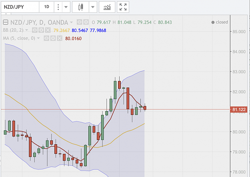250x177 pixels.
Task: Open the NZD/JPY, D, OANDA title dropdown
Action: 71,22
